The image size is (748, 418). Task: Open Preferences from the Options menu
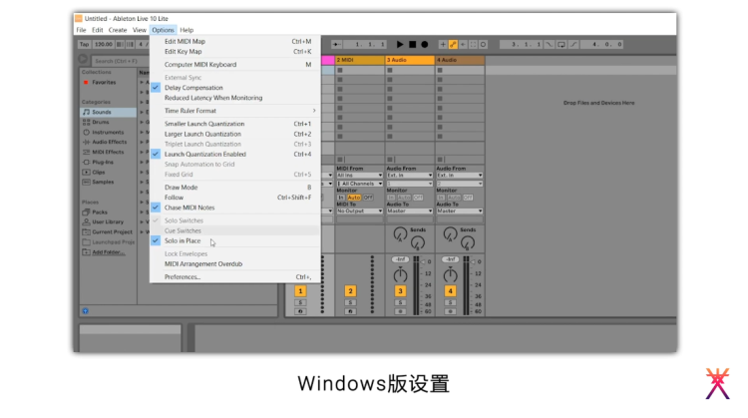(x=234, y=276)
